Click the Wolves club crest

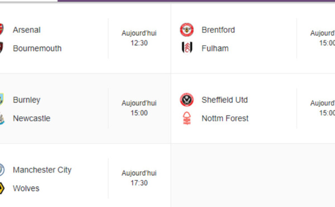tap(2, 188)
